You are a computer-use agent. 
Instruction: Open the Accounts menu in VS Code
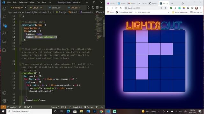pos(4,93)
